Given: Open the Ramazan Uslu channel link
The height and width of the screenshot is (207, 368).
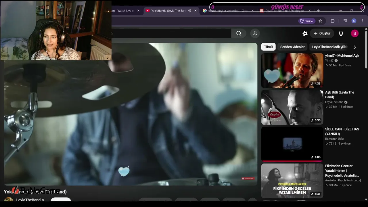Looking at the screenshot, I should coord(334,139).
